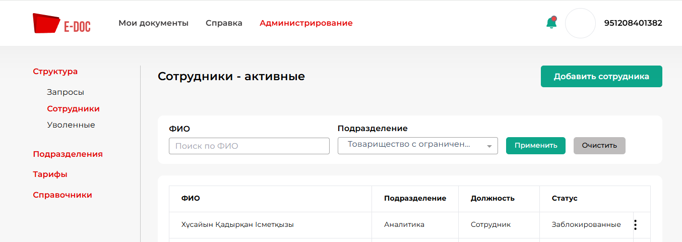Select the Администрирование tab
682x242 pixels.
pos(306,23)
